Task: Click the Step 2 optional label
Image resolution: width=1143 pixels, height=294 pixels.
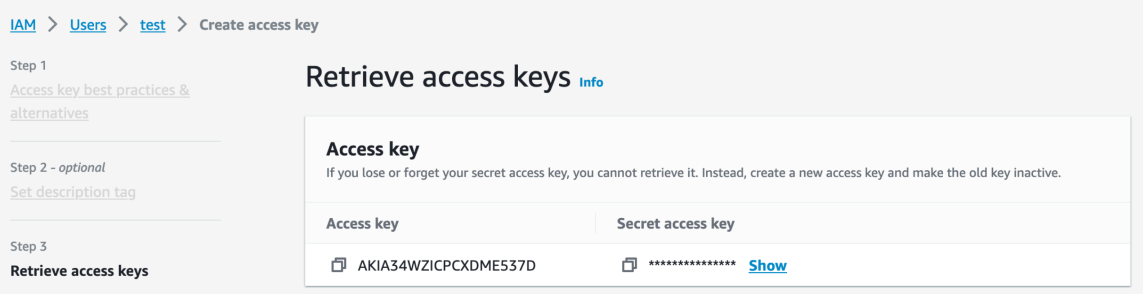Action: pos(57,167)
